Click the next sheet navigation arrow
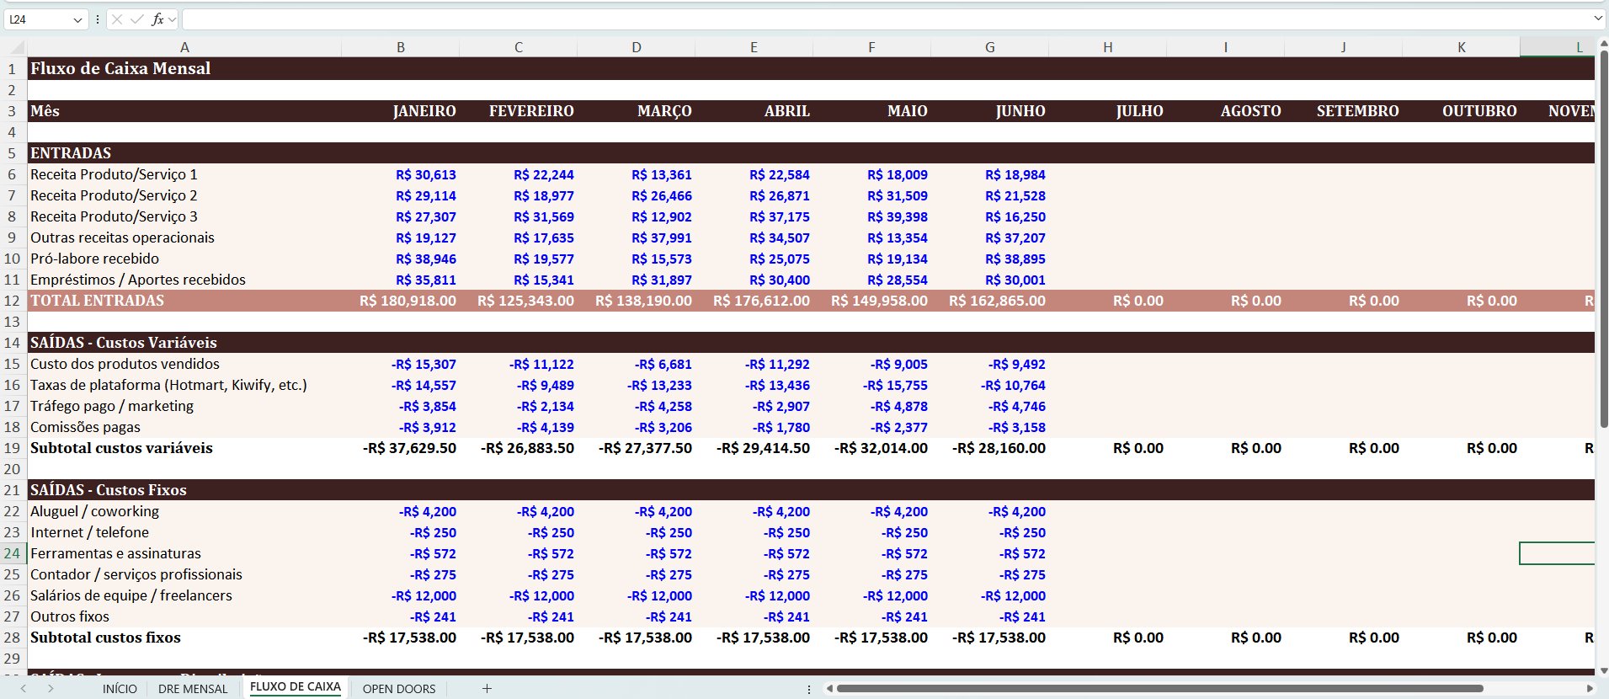The height and width of the screenshot is (699, 1609). [x=51, y=688]
